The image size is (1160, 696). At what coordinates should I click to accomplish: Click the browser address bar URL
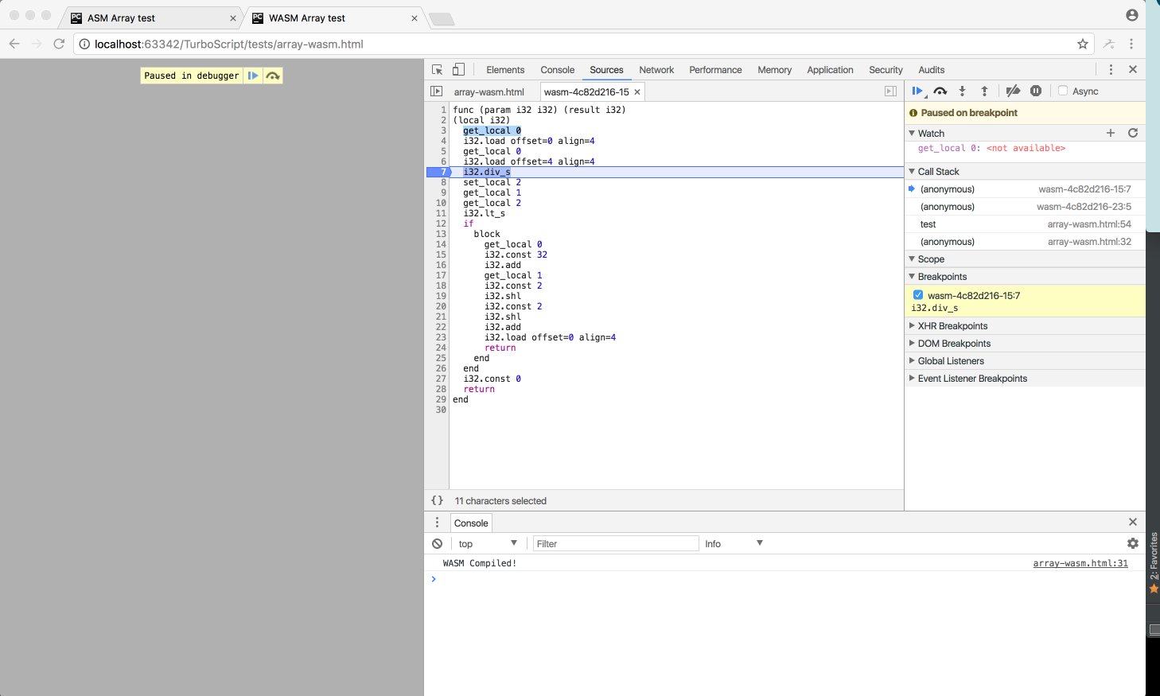pyautogui.click(x=228, y=44)
